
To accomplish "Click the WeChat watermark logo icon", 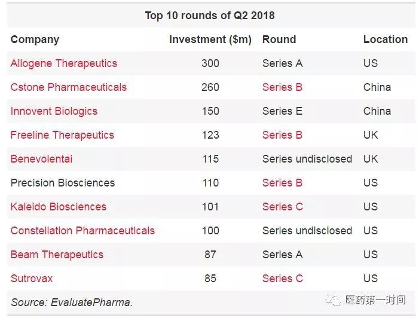I will [334, 299].
